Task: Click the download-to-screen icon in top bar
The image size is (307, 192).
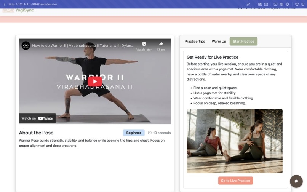Action: [260, 4]
